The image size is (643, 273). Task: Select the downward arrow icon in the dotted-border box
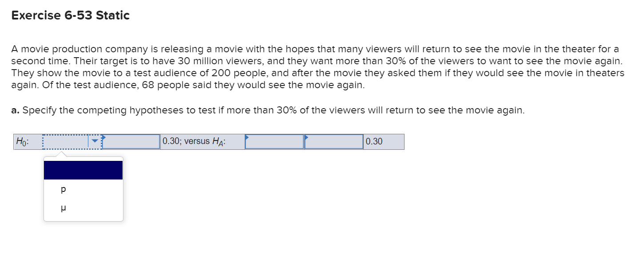click(95, 141)
